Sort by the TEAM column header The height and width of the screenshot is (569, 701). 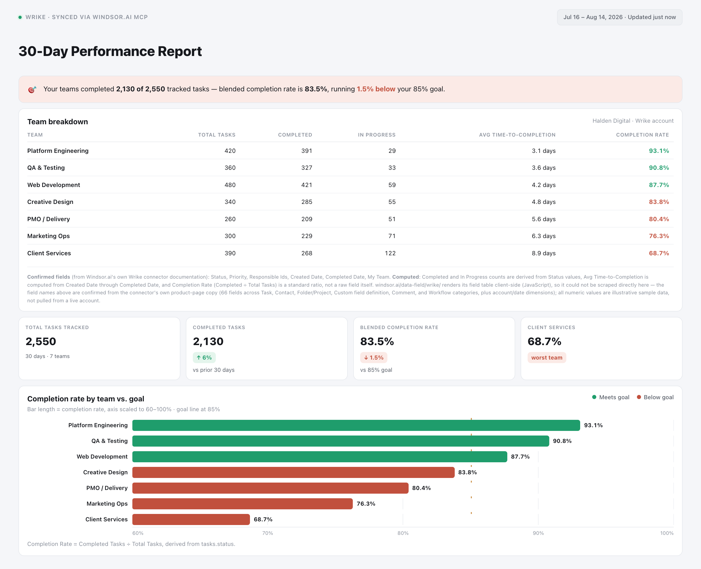35,135
